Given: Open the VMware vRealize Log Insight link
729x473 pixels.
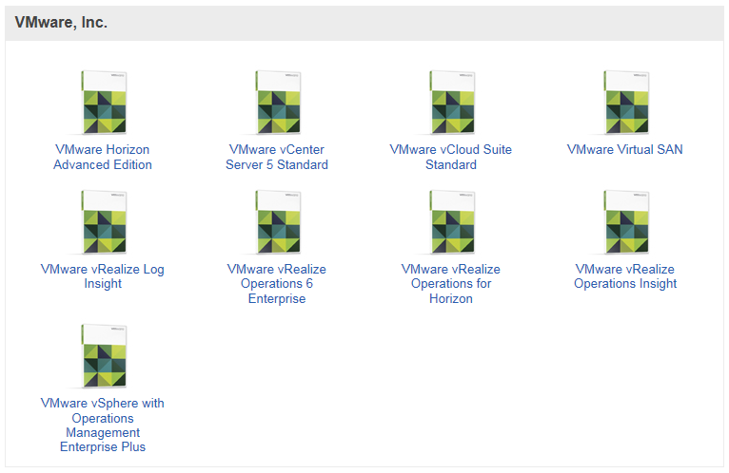Looking at the screenshot, I should [103, 276].
